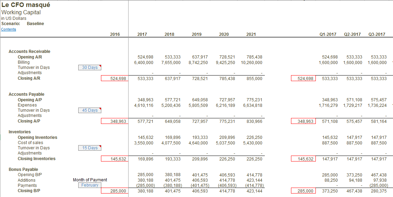Click the 2018 Expenses value 5,200,436

click(171, 105)
